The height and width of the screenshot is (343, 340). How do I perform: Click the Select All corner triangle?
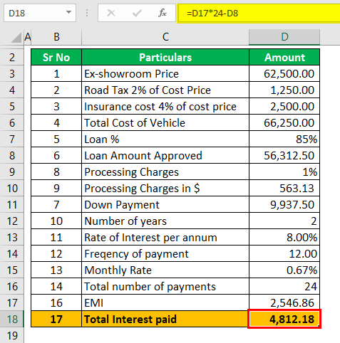coord(16,38)
